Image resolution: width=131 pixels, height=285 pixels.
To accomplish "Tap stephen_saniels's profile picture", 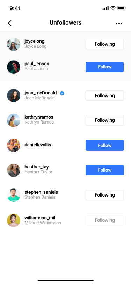I will [x=14, y=195].
